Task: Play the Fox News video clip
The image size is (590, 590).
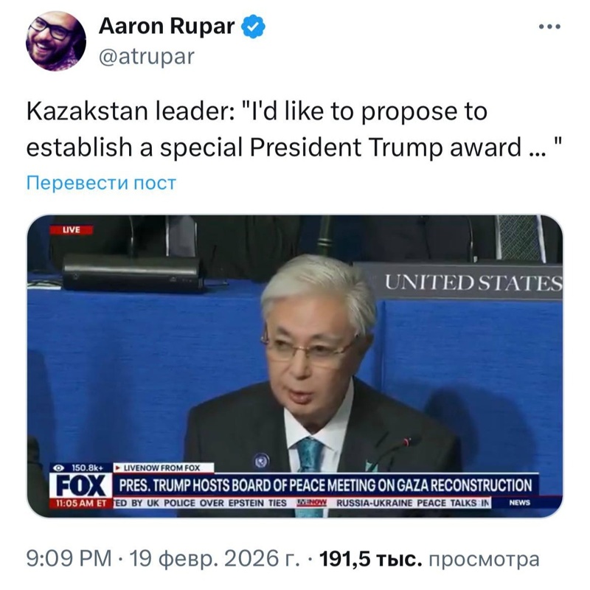Action: [x=294, y=366]
